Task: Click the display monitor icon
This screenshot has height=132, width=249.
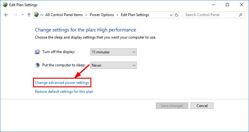Action: (37, 52)
